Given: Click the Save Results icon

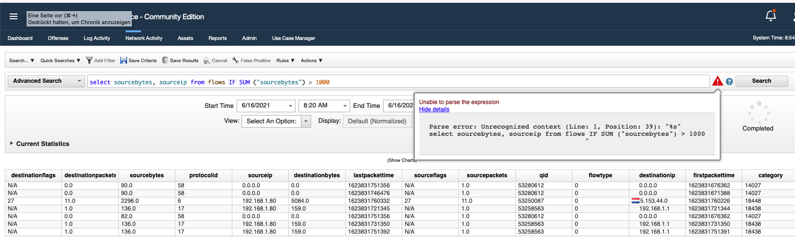Looking at the screenshot, I should coord(165,60).
